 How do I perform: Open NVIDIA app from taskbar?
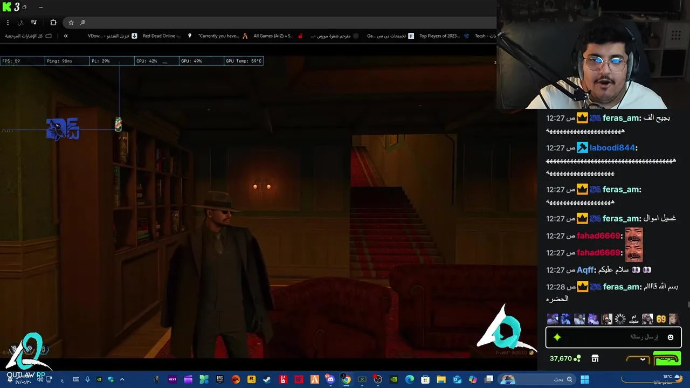click(x=394, y=379)
